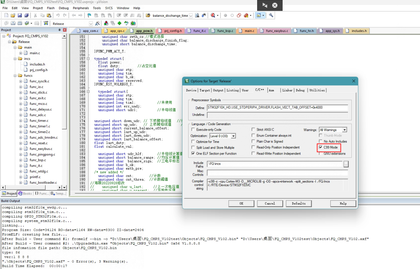Open the Target Options magic wand icon
Screen dimensions: 420x269
point(97,23)
